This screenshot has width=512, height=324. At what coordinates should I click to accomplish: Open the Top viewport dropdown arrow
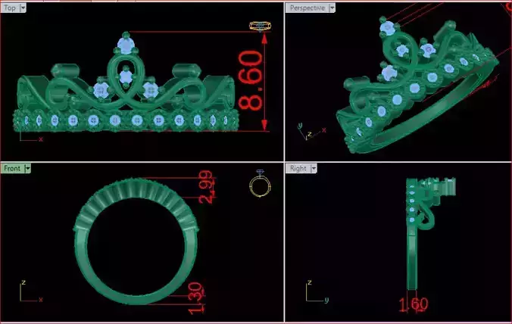(x=23, y=8)
